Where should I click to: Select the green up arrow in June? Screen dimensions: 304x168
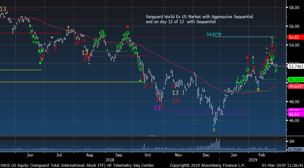pos(40,63)
